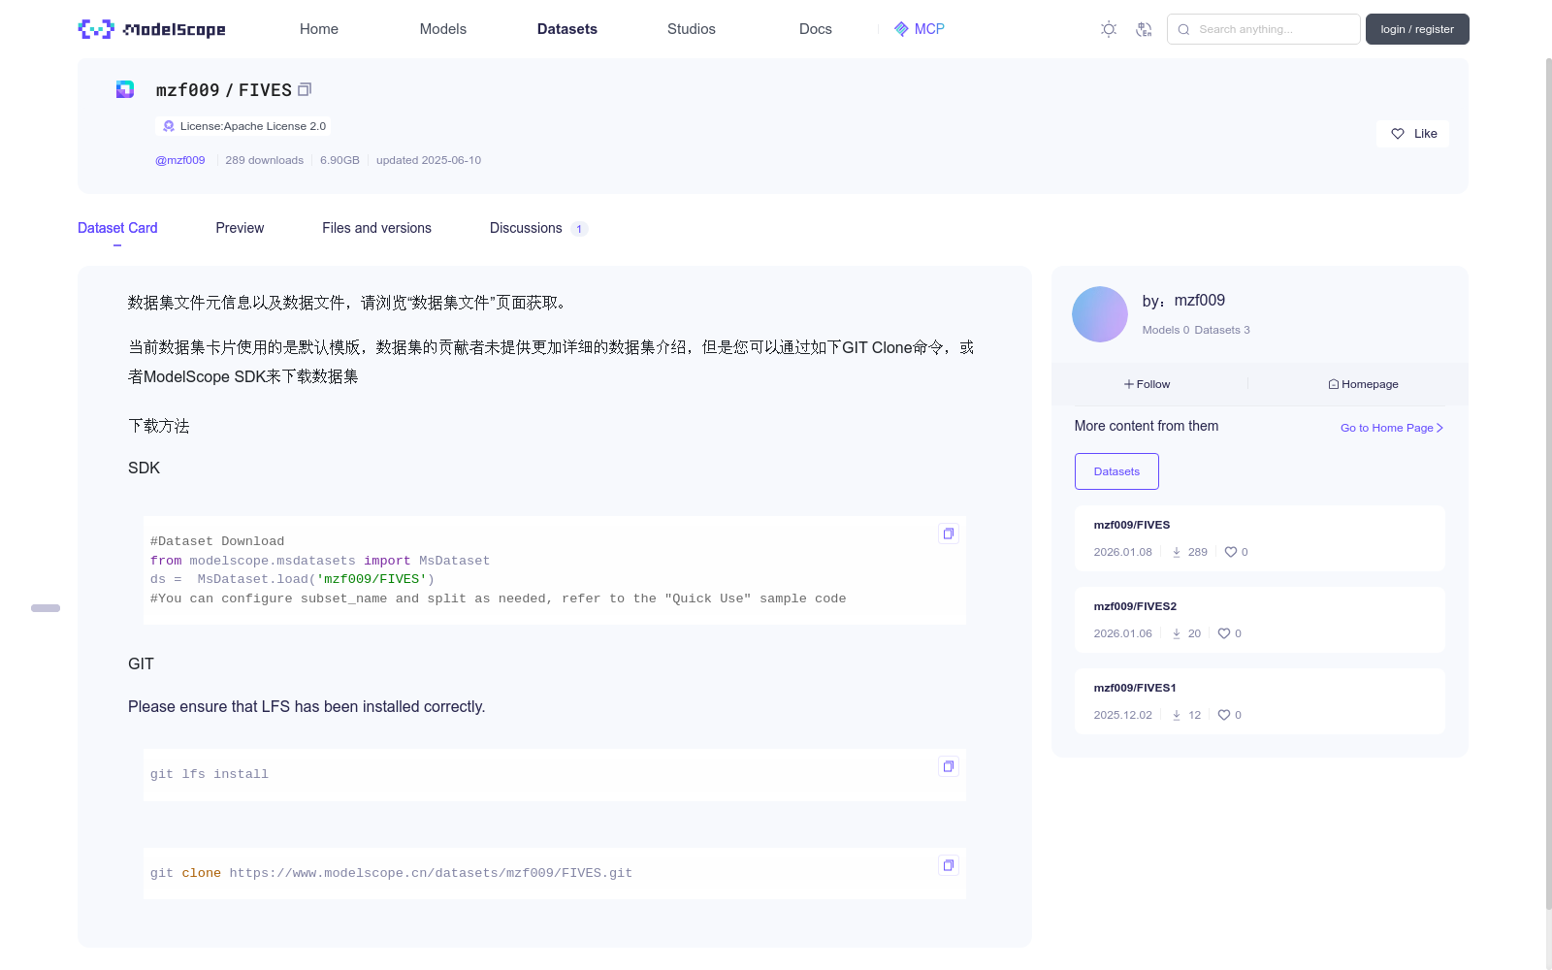Click the download icon on mzf009/FIVES1 card

click(x=1177, y=715)
